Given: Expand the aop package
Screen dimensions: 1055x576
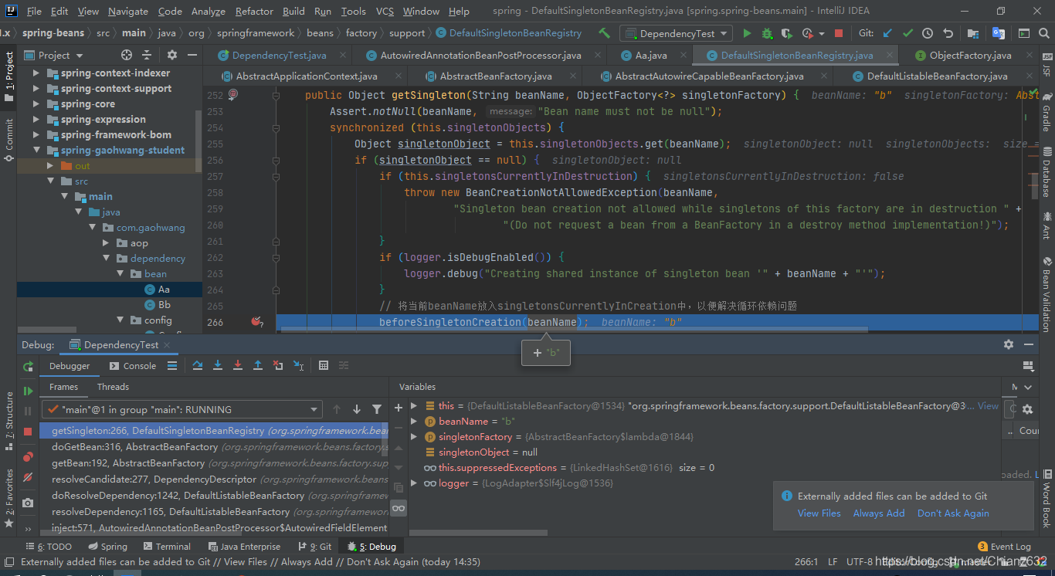Looking at the screenshot, I should coord(106,242).
